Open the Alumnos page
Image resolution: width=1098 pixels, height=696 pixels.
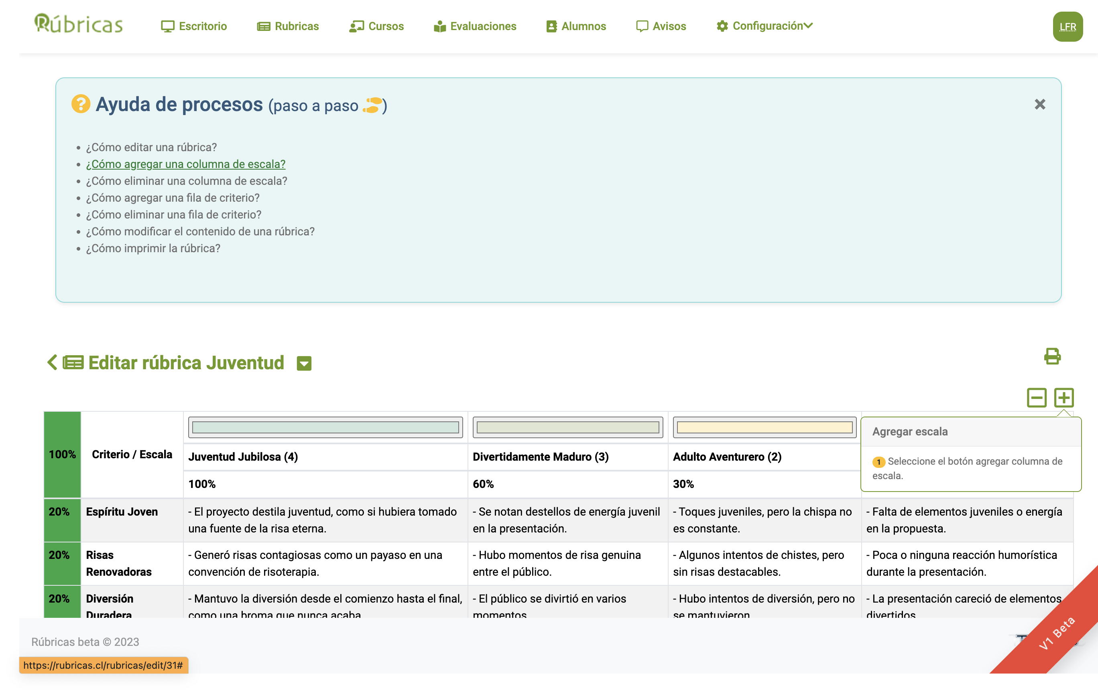576,26
